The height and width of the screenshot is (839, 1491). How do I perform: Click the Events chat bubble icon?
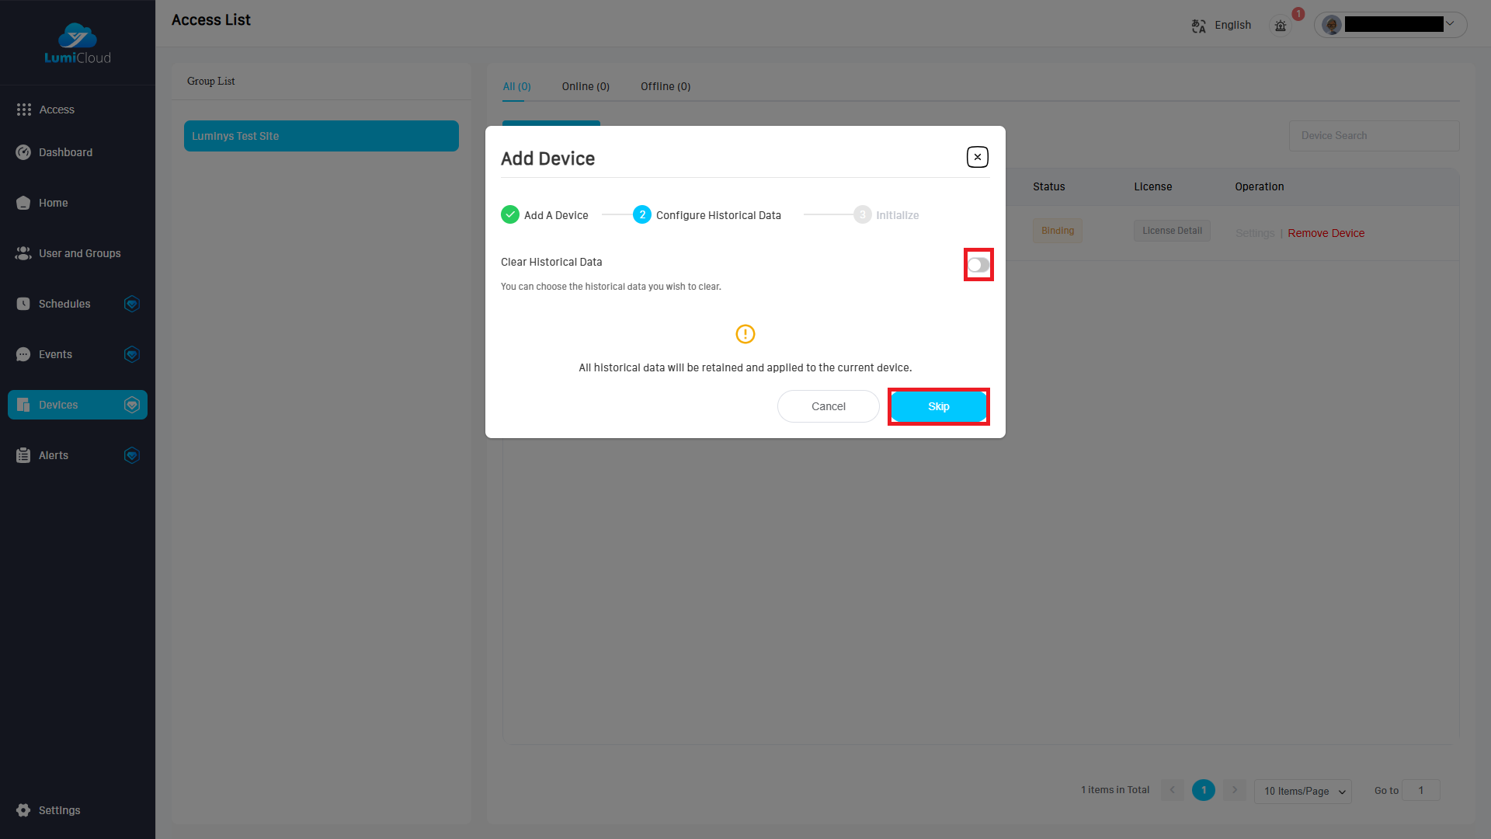tap(23, 354)
